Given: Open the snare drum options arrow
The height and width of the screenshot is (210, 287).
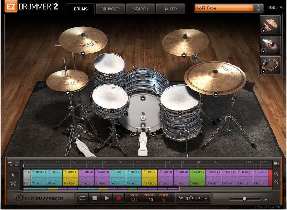Looking at the screenshot, I should pos(112,111).
